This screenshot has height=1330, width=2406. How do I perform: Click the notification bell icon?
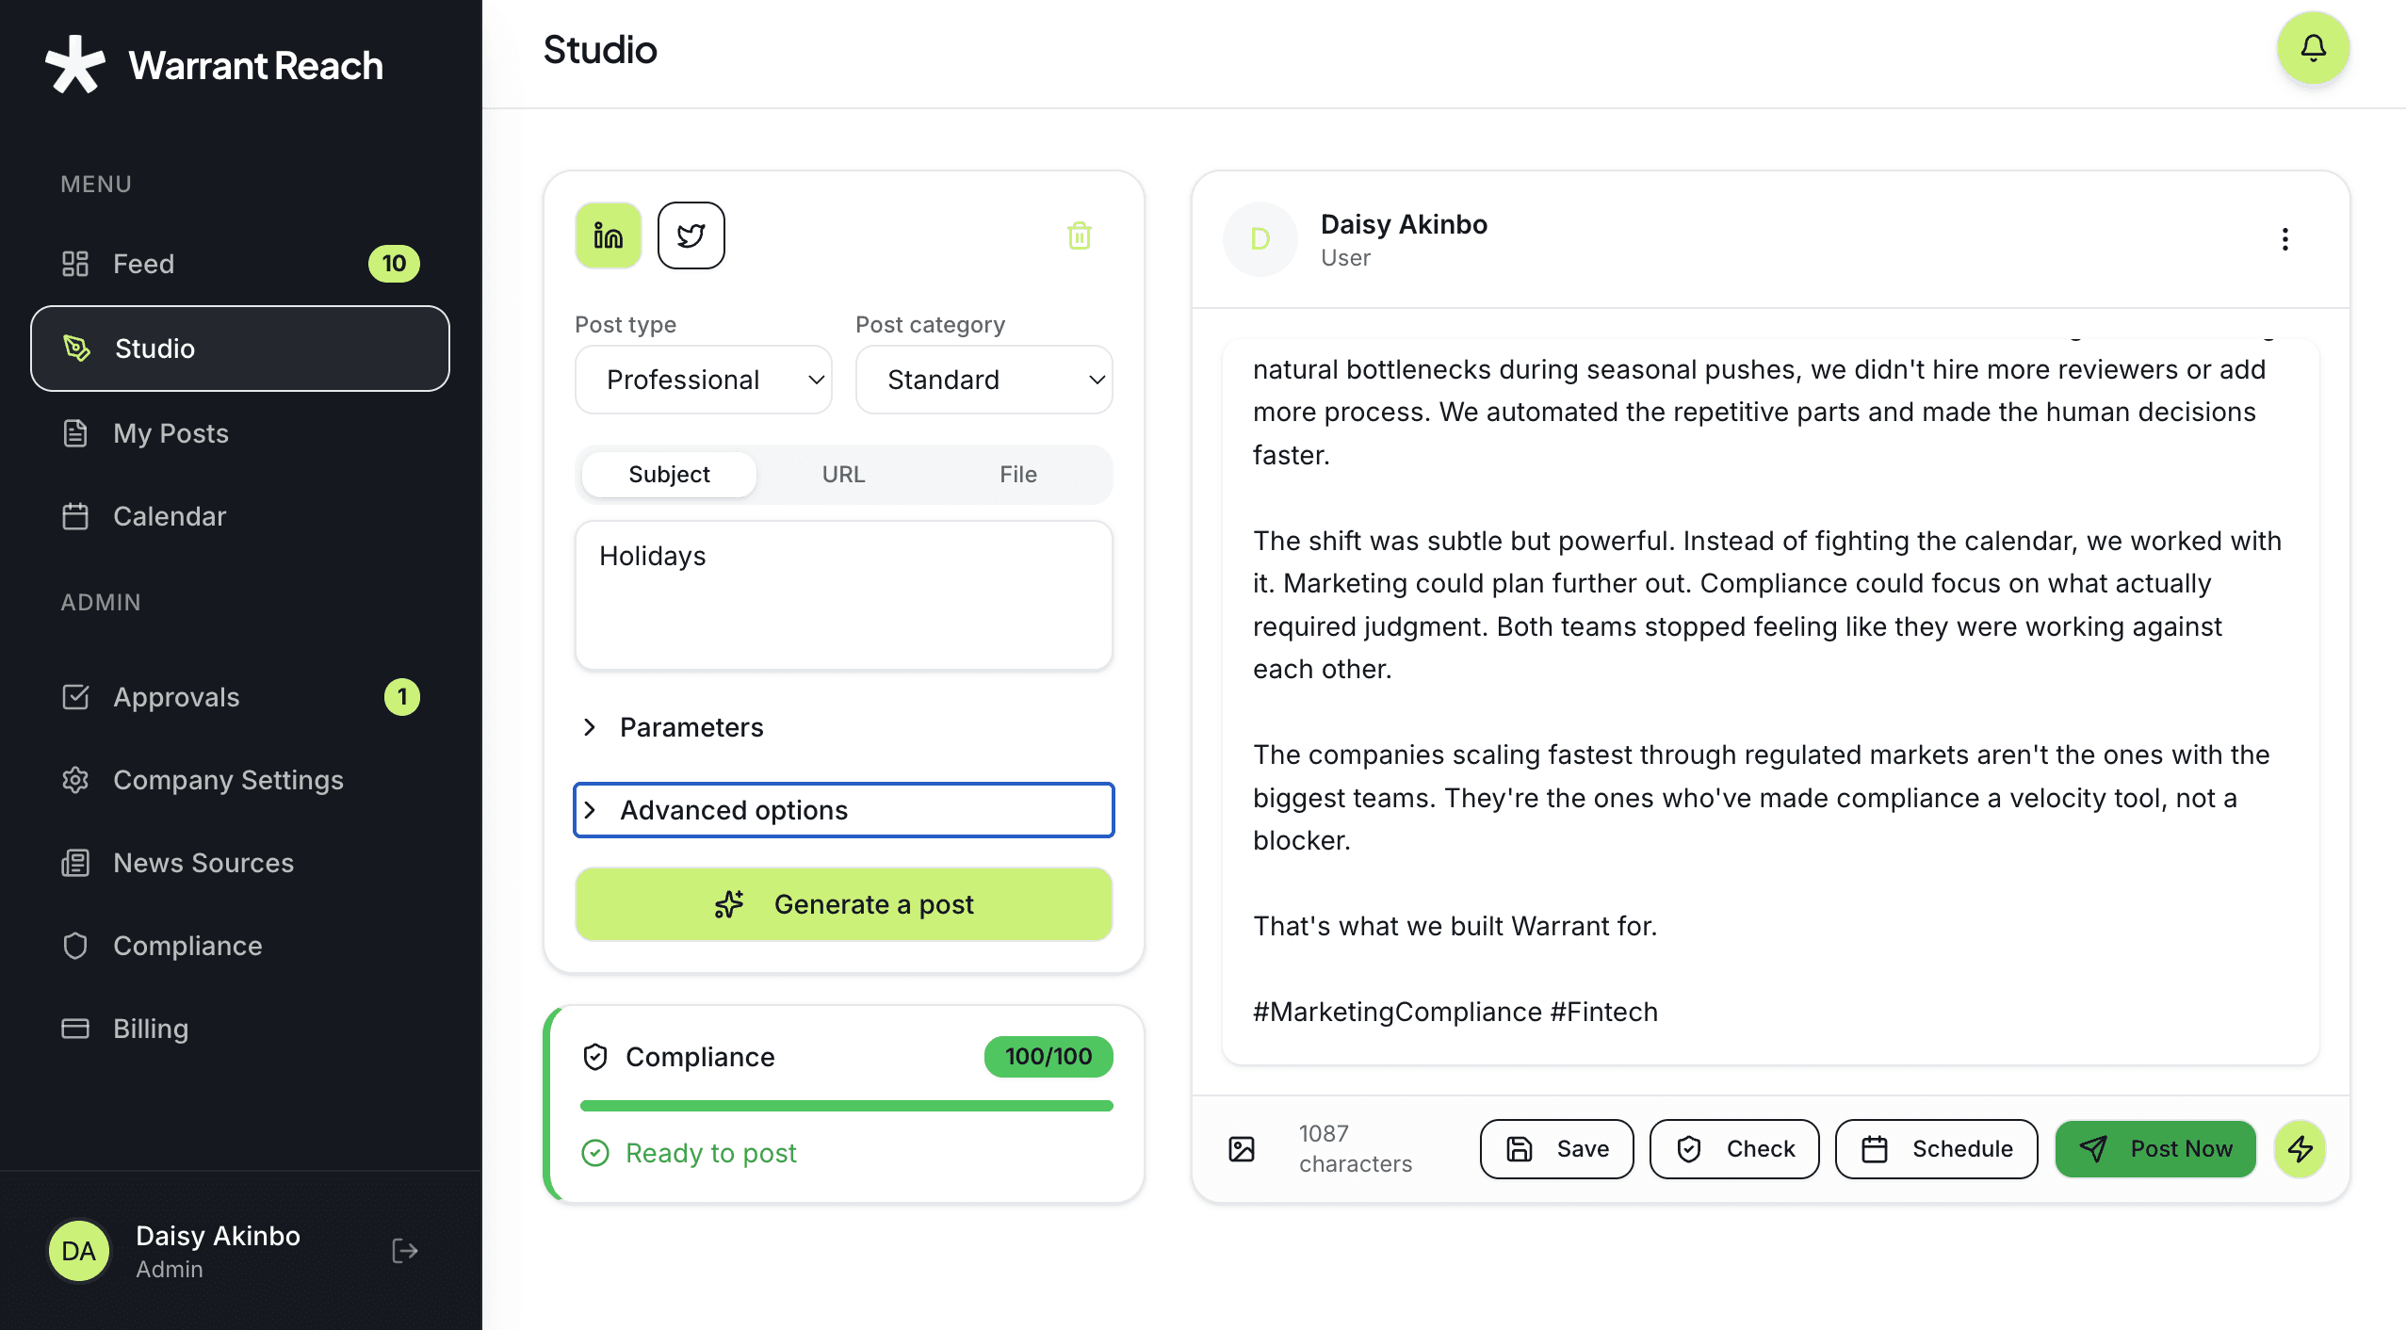2313,48
